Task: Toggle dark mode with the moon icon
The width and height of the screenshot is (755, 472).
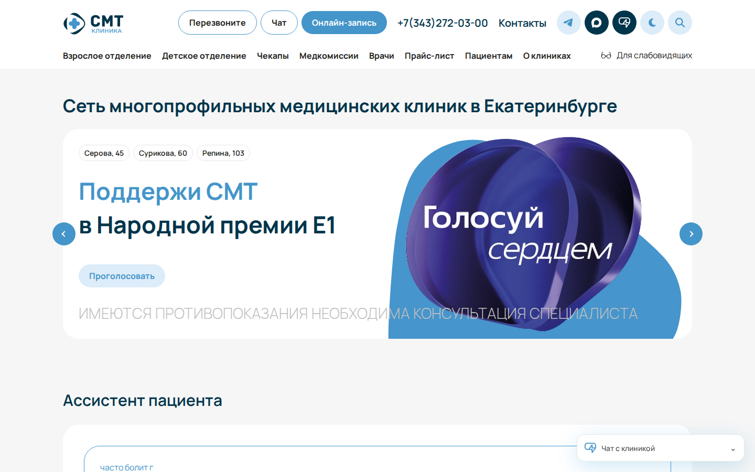Action: [x=652, y=23]
